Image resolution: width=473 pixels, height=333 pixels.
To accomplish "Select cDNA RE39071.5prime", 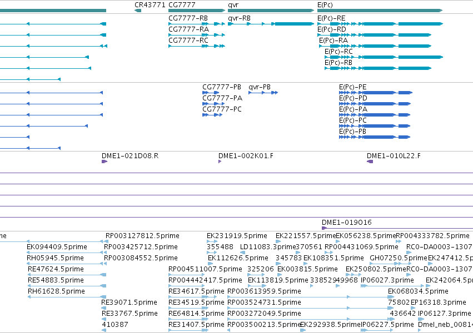I will click(104, 309).
